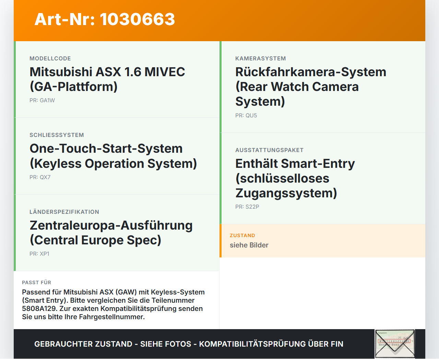This screenshot has height=359, width=439.
Task: Click the Zentraleuropa-Ausführung title
Action: click(111, 233)
